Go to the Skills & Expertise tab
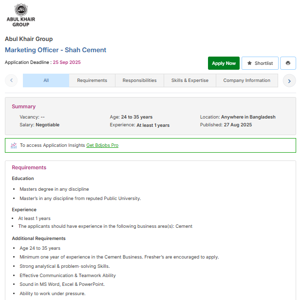 point(189,80)
